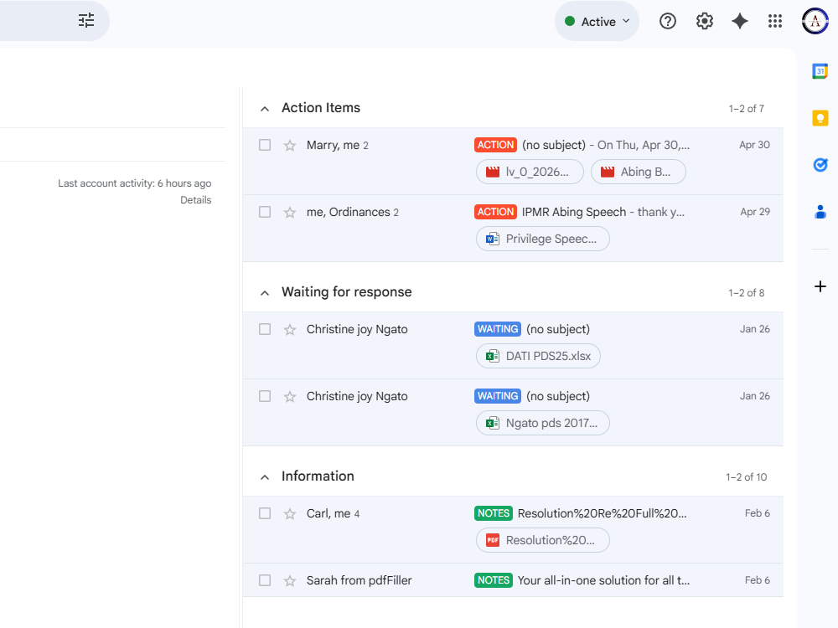Screen dimensions: 838x628
Task: Click NOTES label on Resolution email
Action: pyautogui.click(x=494, y=513)
